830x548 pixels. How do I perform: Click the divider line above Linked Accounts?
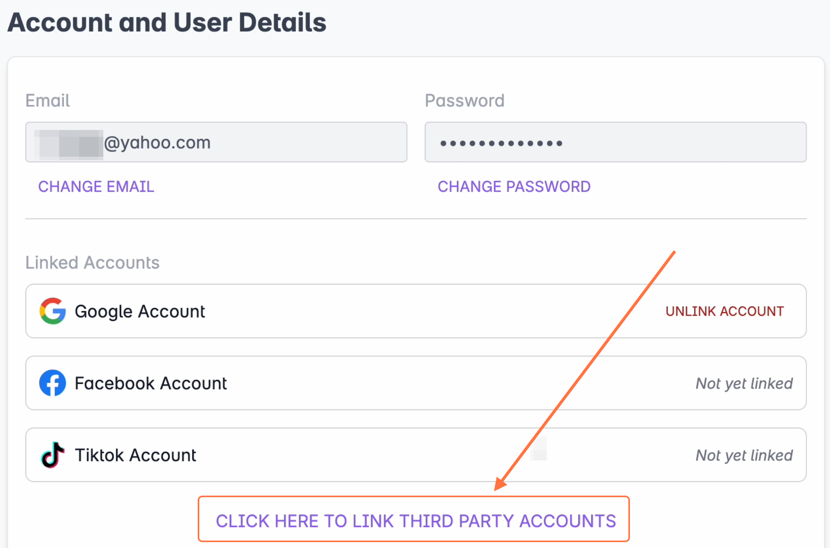416,219
